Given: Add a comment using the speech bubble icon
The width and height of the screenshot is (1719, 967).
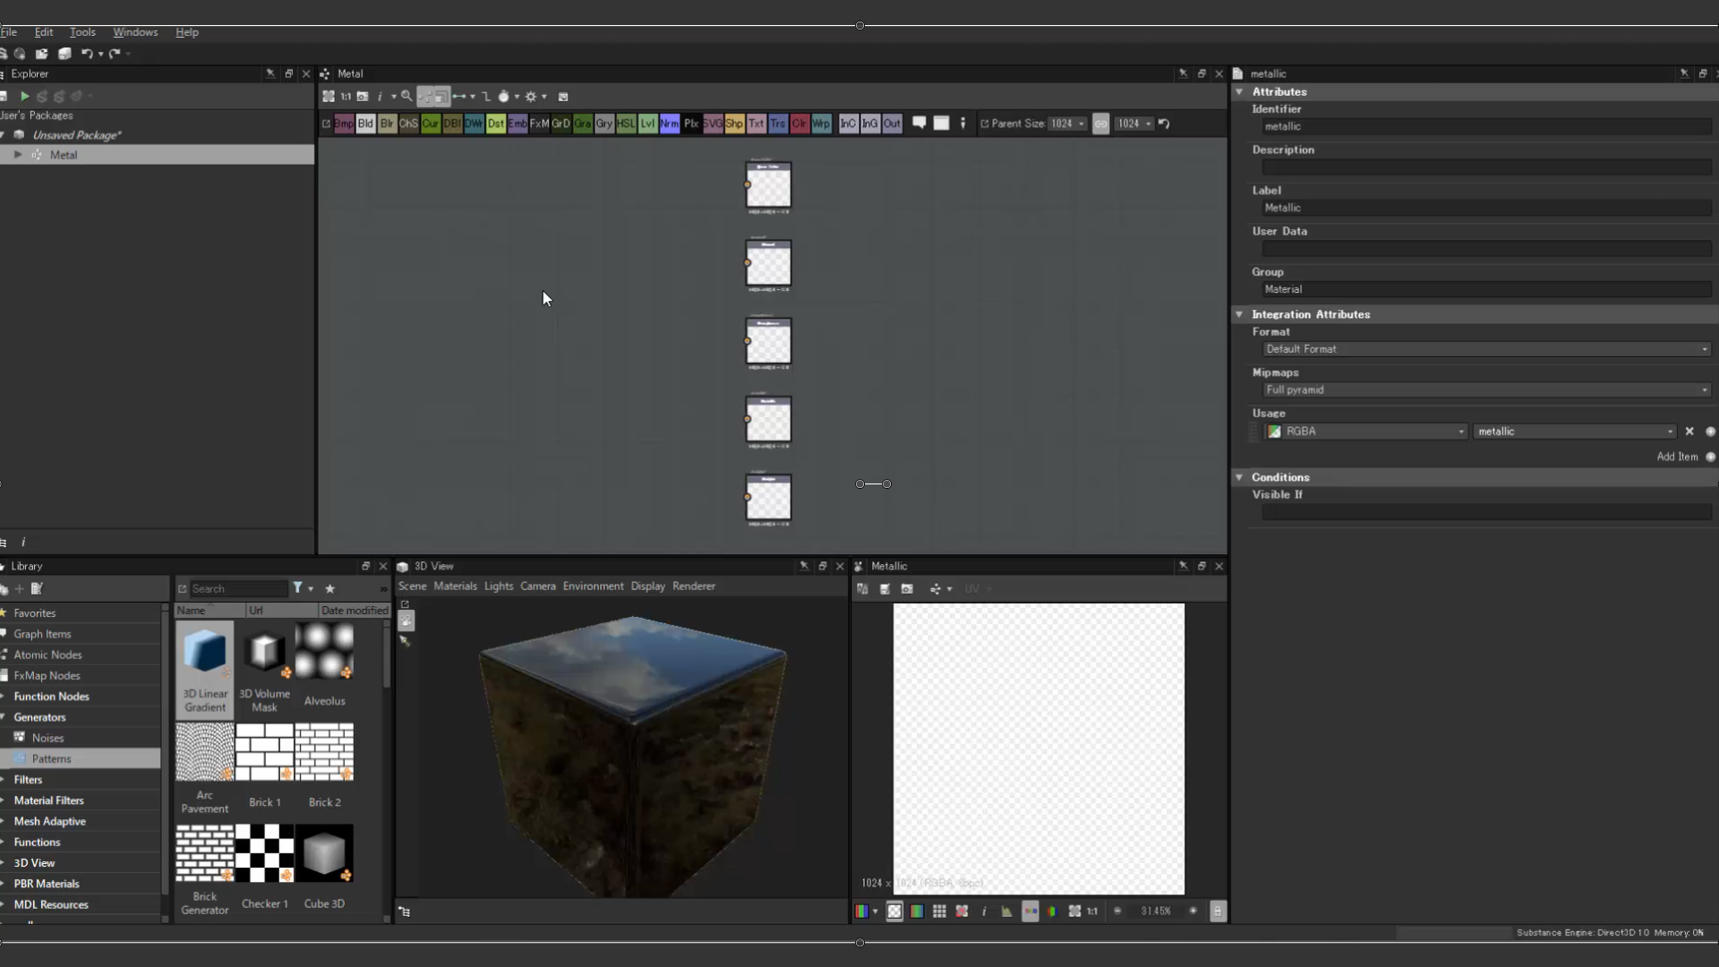Looking at the screenshot, I should (919, 124).
